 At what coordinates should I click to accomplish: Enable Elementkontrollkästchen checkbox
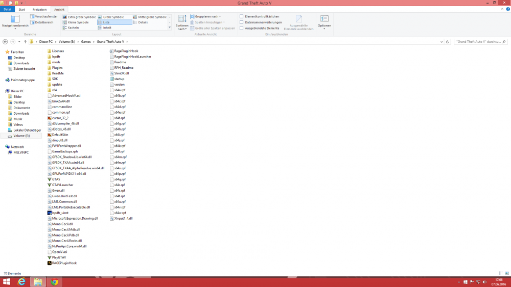[242, 16]
